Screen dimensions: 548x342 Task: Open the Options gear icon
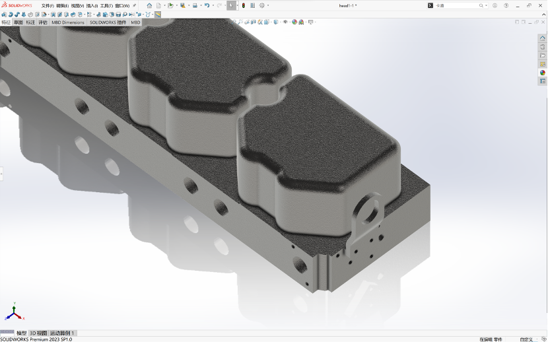(x=261, y=5)
